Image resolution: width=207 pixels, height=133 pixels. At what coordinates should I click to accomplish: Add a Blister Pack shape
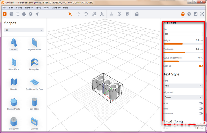pyautogui.click(x=14, y=64)
